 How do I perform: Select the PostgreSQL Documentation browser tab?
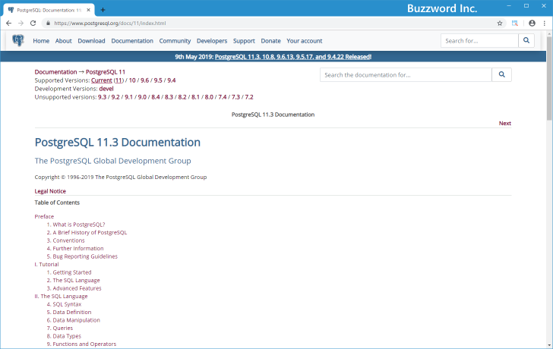tap(49, 10)
